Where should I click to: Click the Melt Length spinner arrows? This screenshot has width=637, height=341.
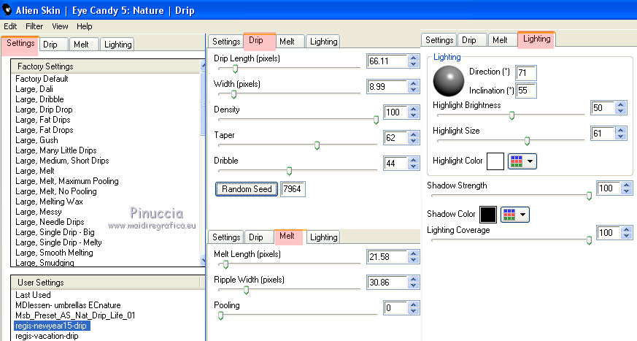[414, 257]
